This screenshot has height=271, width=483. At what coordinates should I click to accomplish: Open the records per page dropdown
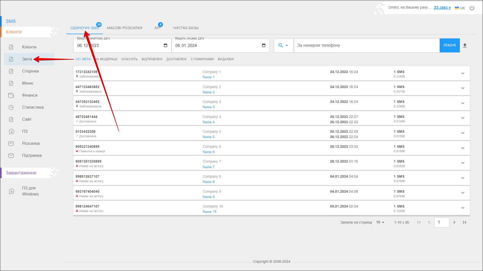point(380,222)
